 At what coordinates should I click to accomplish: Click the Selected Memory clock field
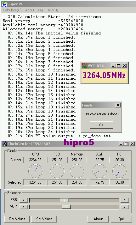click(x=77, y=182)
